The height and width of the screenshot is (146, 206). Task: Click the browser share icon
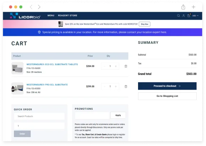(x=183, y=7)
